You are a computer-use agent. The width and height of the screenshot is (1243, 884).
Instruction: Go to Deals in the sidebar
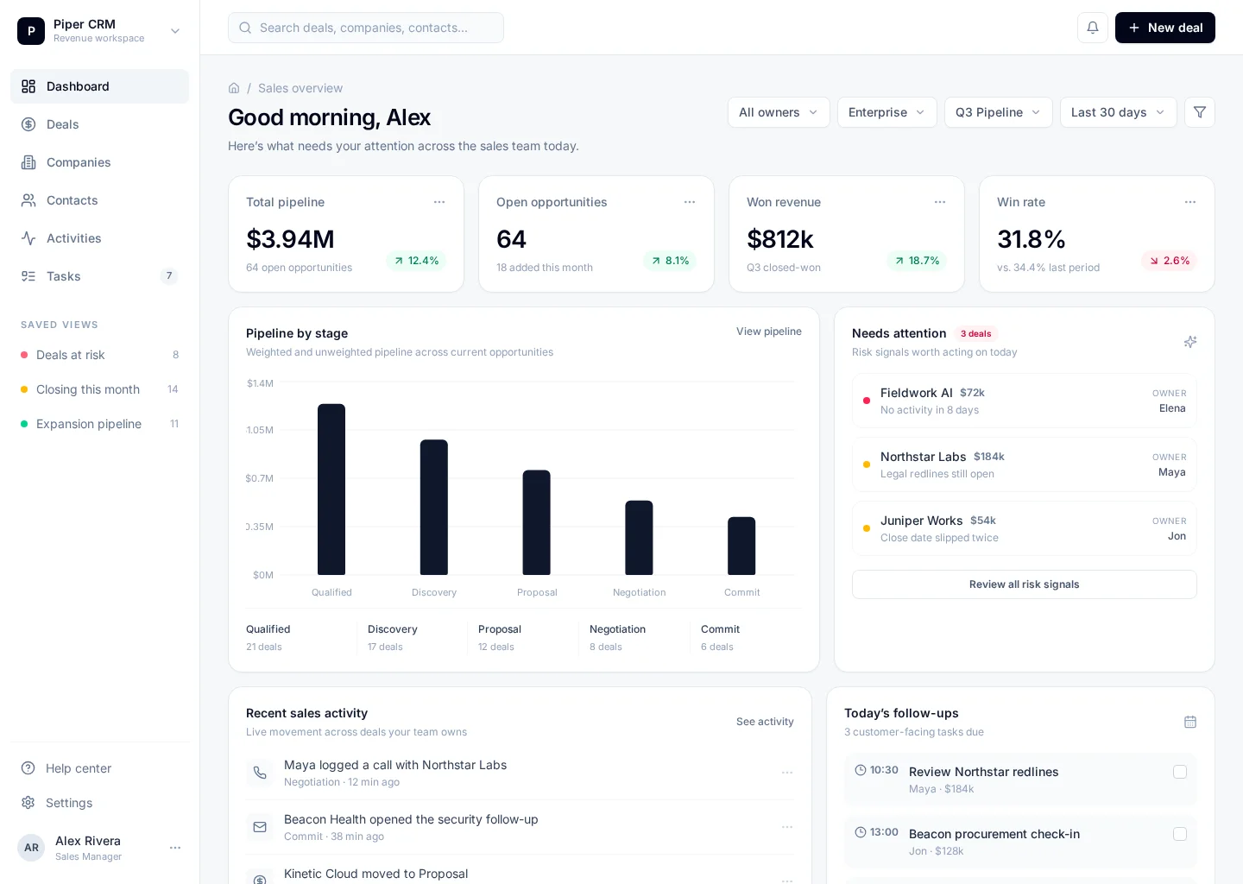point(99,124)
